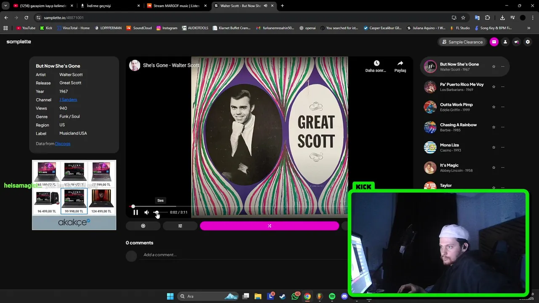This screenshot has height=303, width=539.
Task: Focus the Add a comment field
Action: (x=244, y=255)
